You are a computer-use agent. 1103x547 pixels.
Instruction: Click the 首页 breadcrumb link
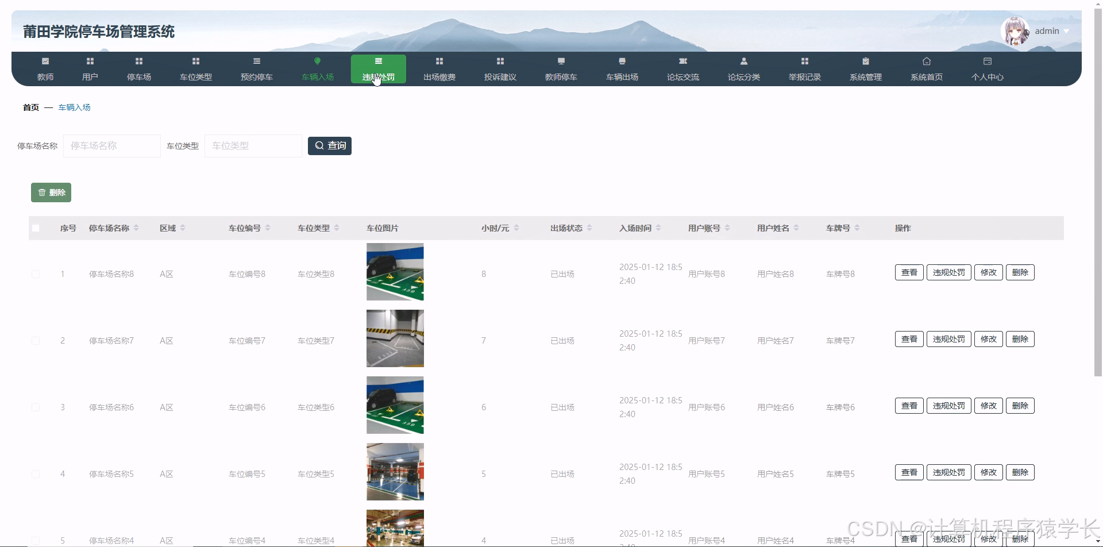pos(31,107)
